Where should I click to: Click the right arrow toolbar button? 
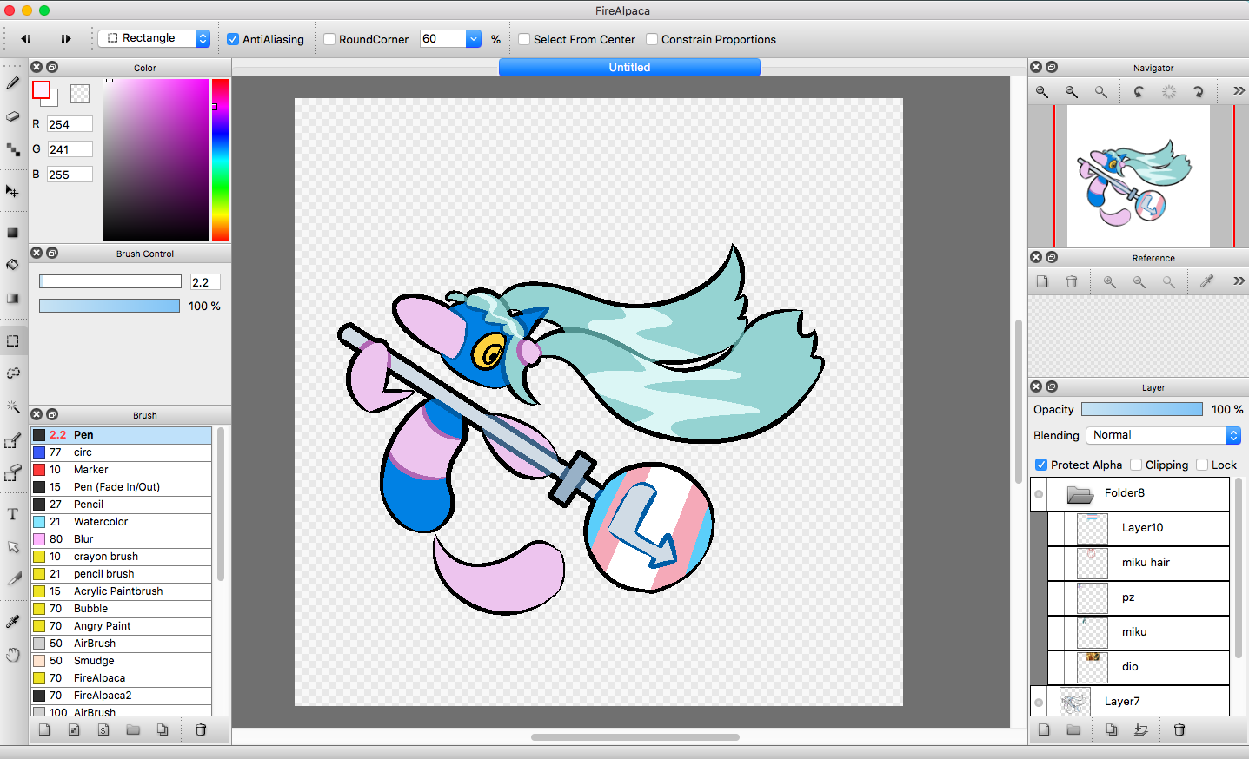click(x=65, y=38)
